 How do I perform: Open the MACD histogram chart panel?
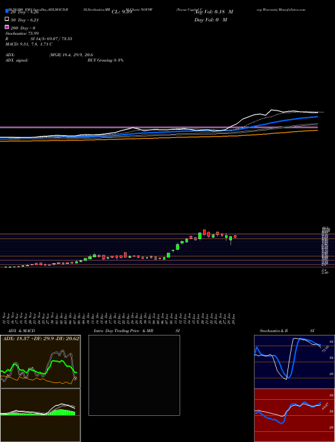[40, 415]
